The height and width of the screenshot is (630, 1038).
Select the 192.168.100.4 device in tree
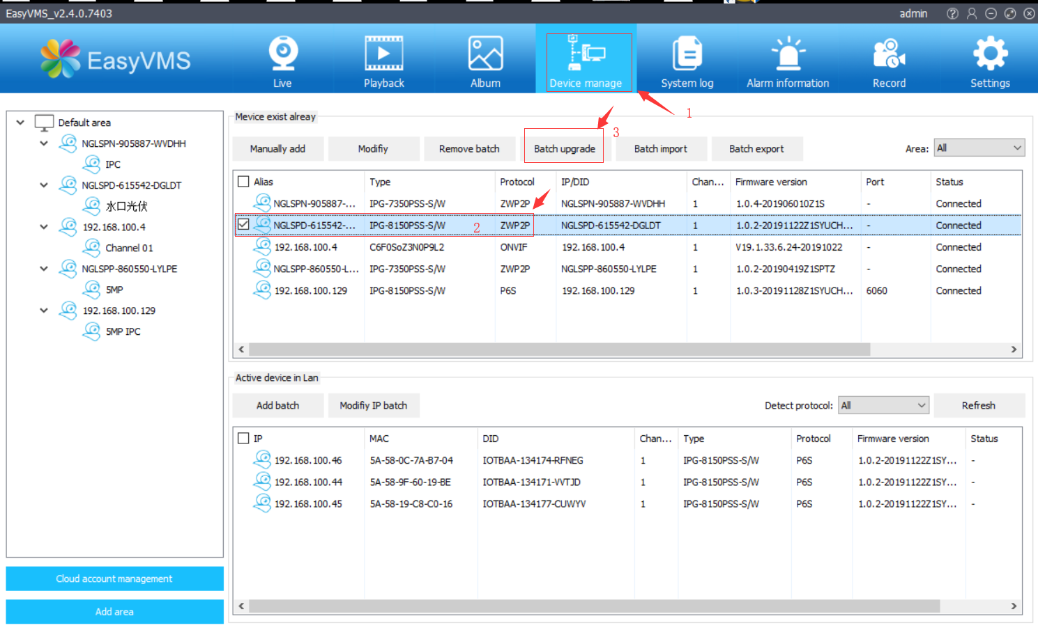(114, 227)
